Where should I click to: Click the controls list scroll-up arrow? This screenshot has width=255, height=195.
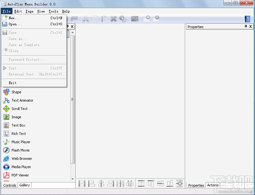tap(72, 32)
